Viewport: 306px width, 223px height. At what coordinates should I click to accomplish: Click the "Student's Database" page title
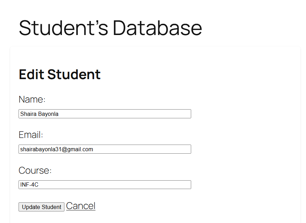[110, 28]
